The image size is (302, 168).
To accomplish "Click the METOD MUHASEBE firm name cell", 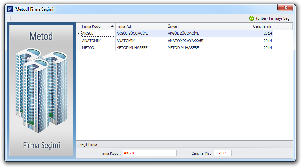I will (x=141, y=48).
